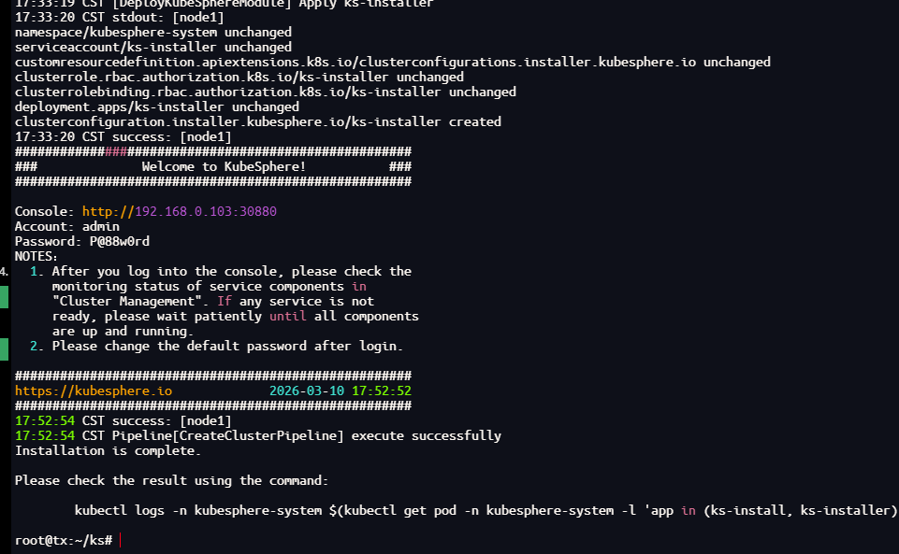Click the password text P@88w0rd
Image resolution: width=899 pixels, height=554 pixels.
[x=120, y=241]
